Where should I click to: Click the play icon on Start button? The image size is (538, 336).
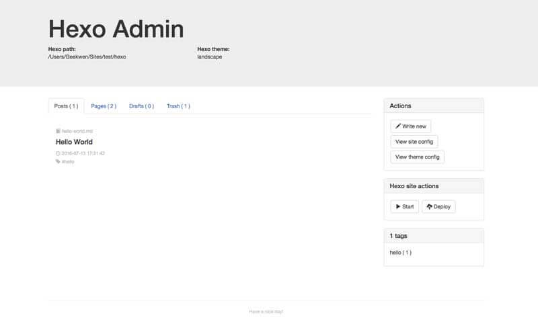point(398,206)
